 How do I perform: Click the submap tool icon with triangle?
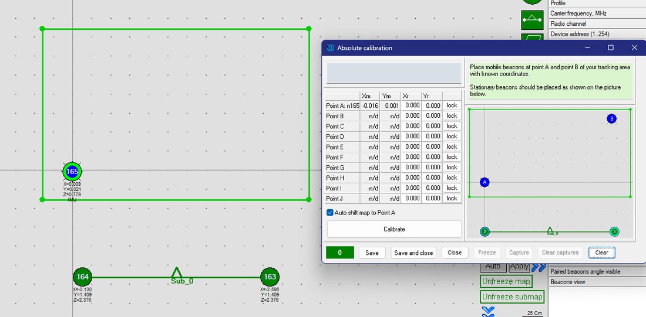click(x=532, y=19)
